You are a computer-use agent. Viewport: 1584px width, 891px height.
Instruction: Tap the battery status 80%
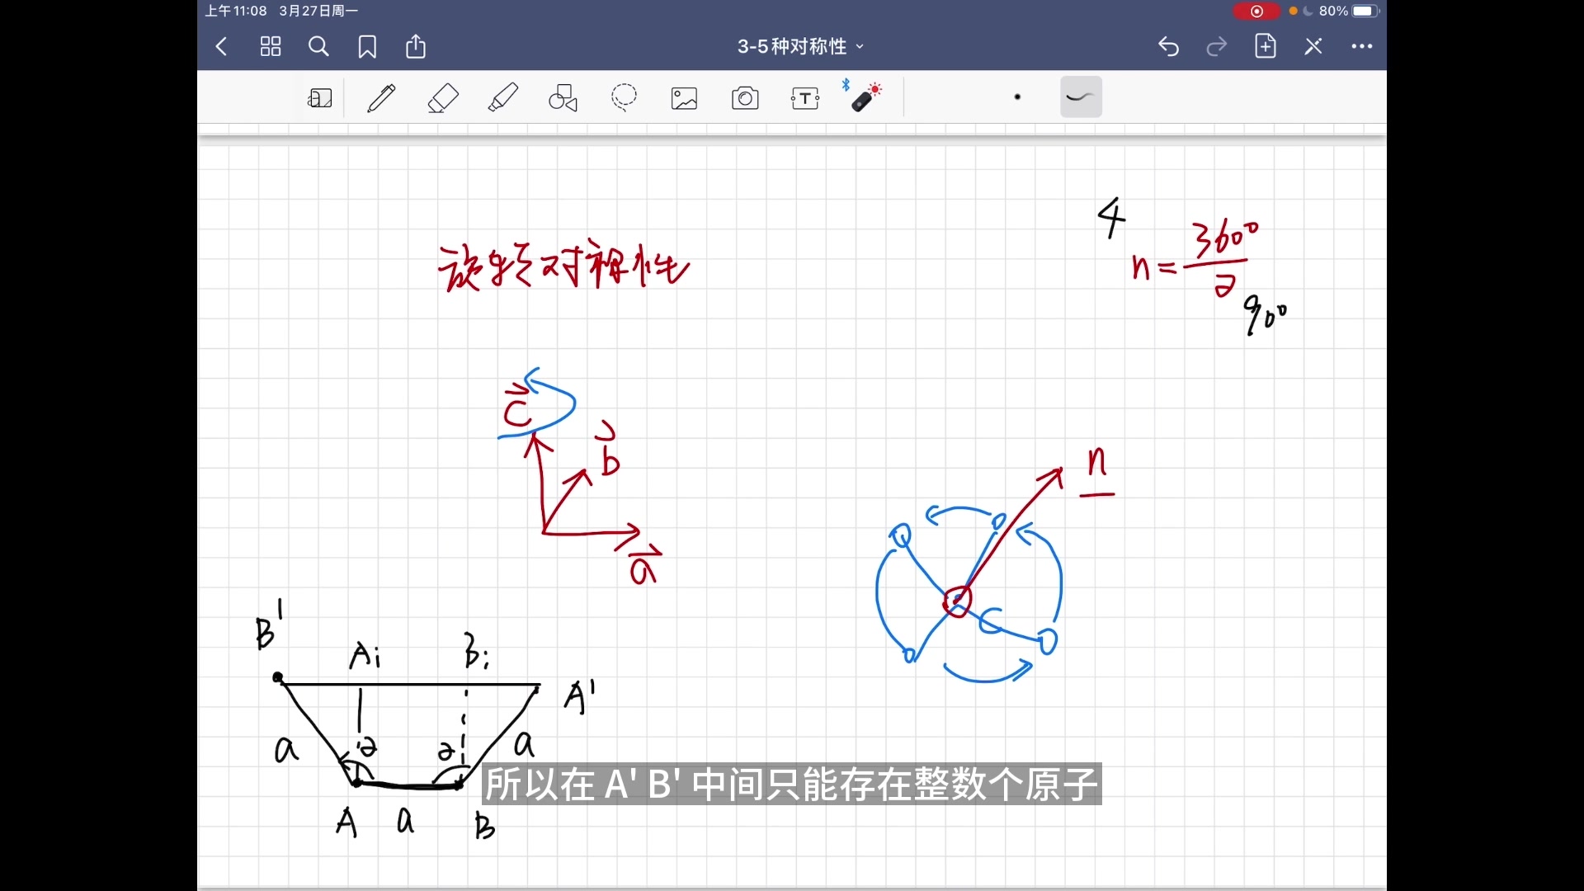(1349, 11)
